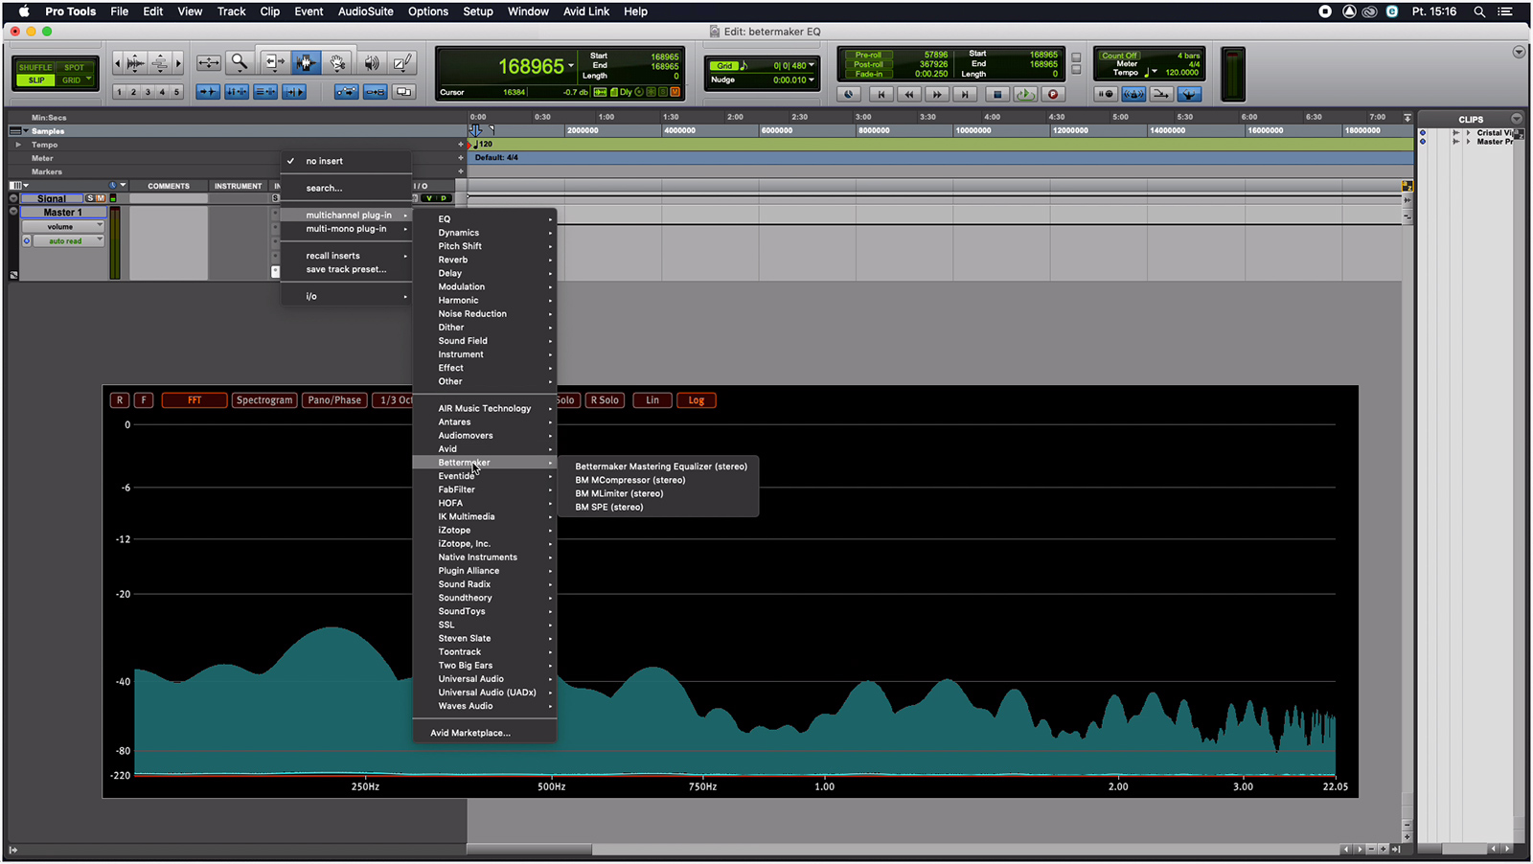Activate the Selector waveform tool
Screen dimensions: 1533x864
306,63
